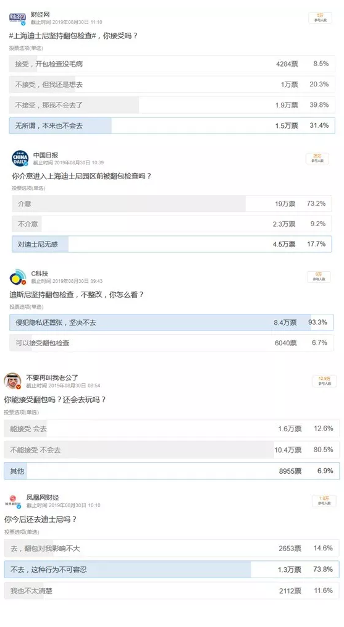Select option 接受，开包检查没毛病

click(172, 64)
